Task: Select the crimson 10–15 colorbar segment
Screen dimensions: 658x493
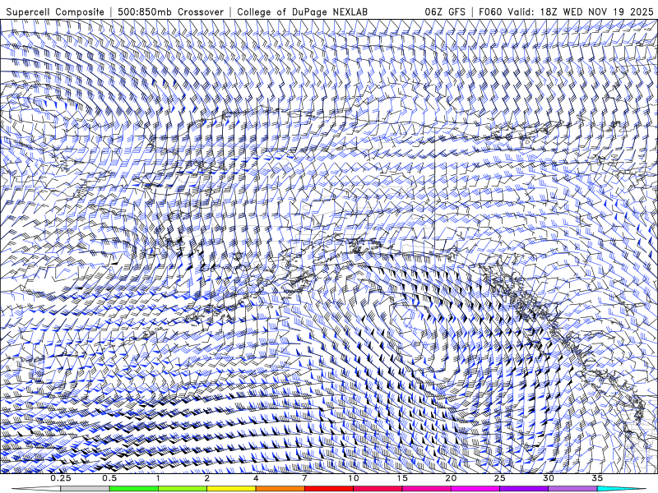Action: (378, 489)
